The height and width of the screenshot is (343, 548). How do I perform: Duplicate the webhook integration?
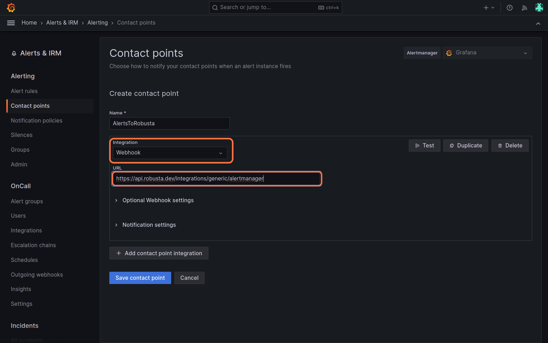465,145
